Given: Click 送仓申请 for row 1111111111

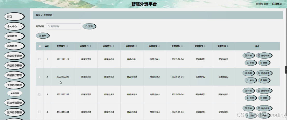Looking at the screenshot, I should [264, 55].
